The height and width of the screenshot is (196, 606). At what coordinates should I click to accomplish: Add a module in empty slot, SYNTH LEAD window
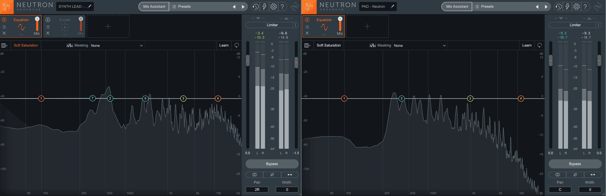coord(108,26)
